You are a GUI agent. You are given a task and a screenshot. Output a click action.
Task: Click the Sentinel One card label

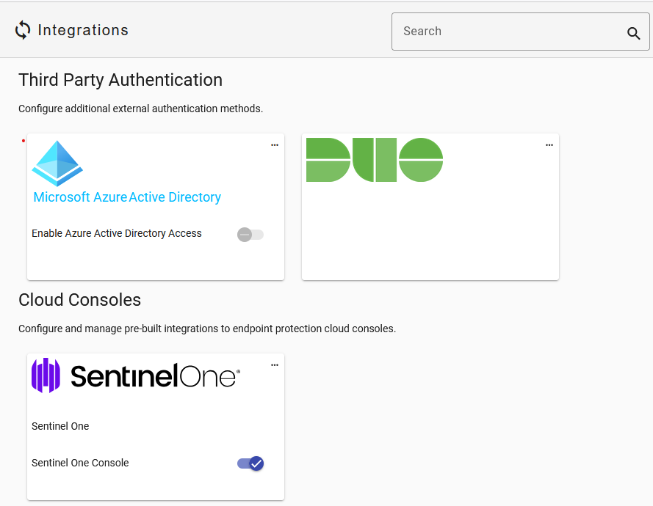click(x=60, y=426)
